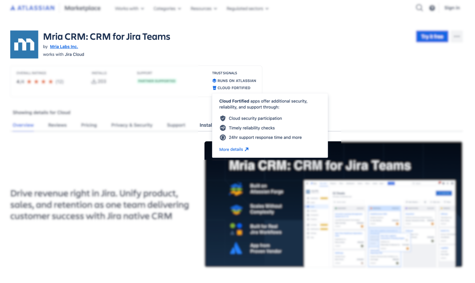Open search with the magnifier icon
This screenshot has width=475, height=283.
419,7
